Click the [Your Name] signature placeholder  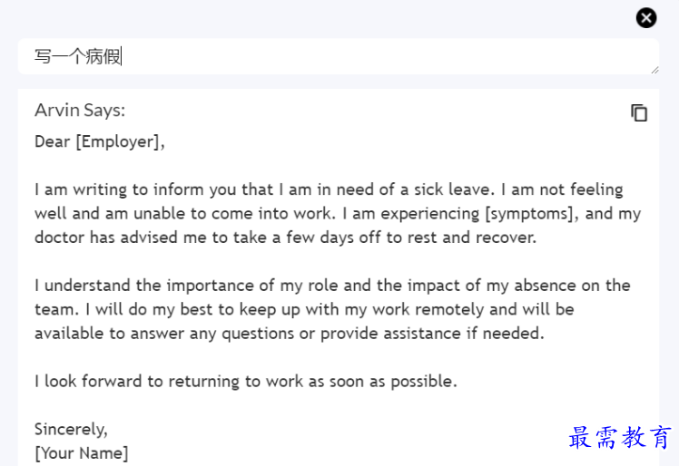click(82, 453)
